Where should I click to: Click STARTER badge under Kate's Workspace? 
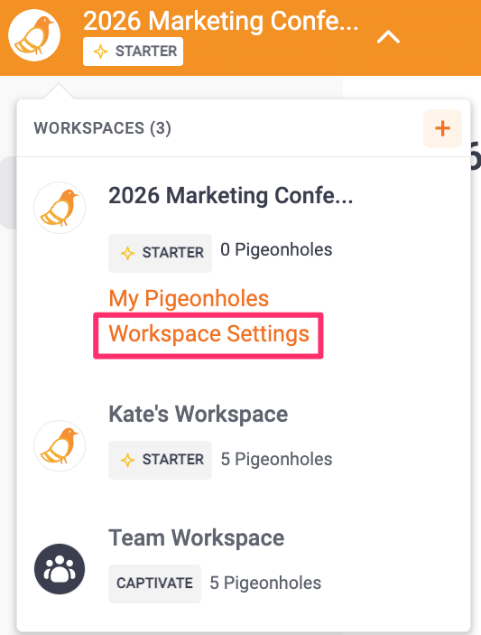pyautogui.click(x=161, y=460)
